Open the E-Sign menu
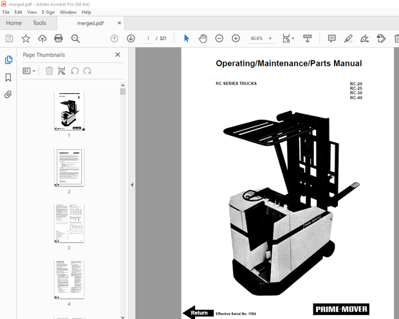 pos(48,12)
